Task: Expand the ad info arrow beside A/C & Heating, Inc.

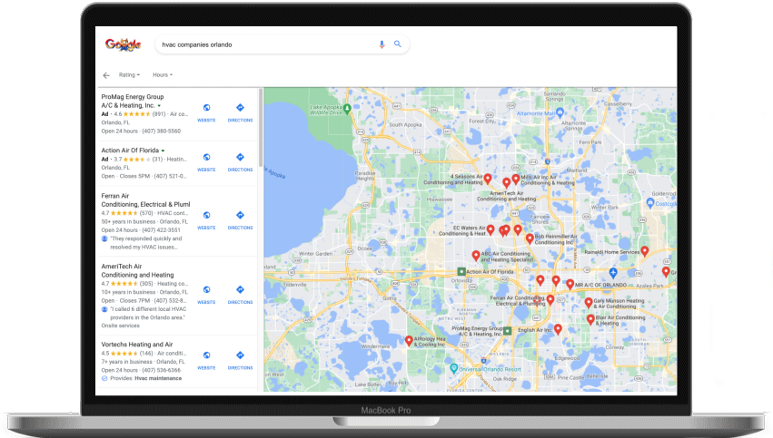Action: [159, 106]
